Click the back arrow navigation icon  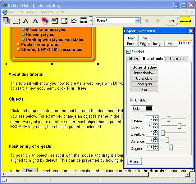point(148,21)
